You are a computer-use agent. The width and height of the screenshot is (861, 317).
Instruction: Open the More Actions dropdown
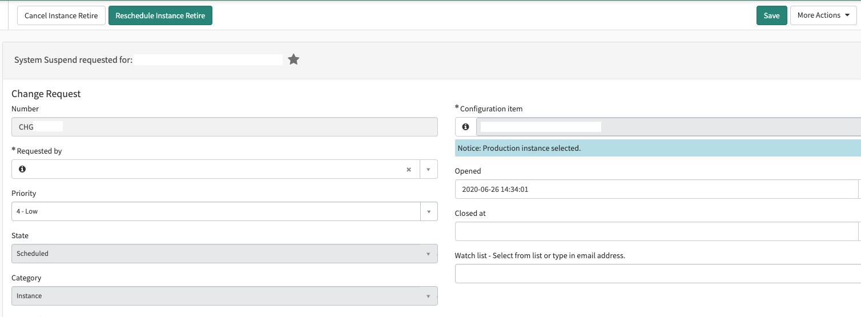click(823, 15)
